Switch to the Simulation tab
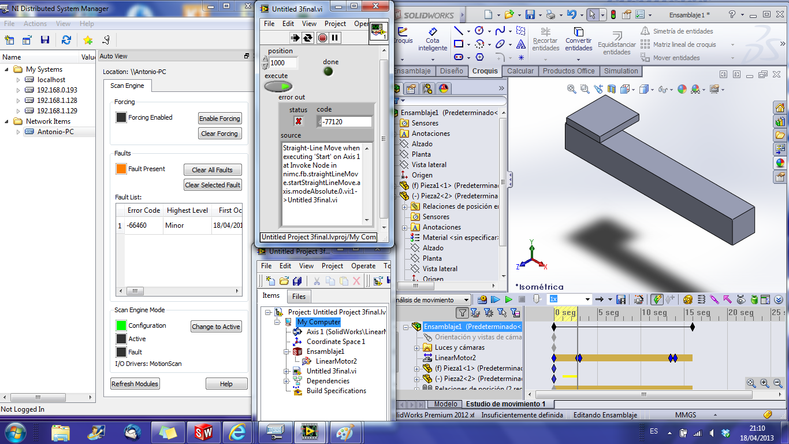Viewport: 789px width, 444px height. click(x=621, y=71)
